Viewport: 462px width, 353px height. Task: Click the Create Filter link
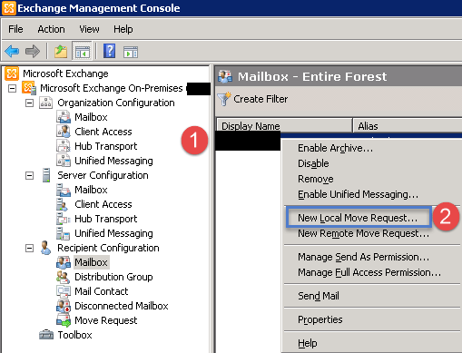click(x=260, y=99)
